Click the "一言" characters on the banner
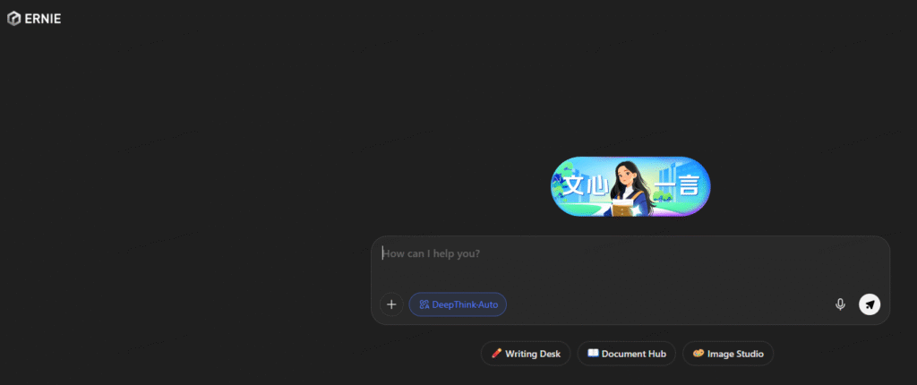The image size is (917, 385). [x=677, y=186]
